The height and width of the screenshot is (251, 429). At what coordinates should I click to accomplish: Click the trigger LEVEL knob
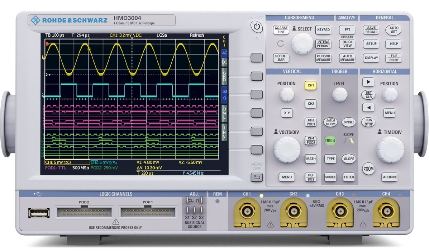(339, 95)
